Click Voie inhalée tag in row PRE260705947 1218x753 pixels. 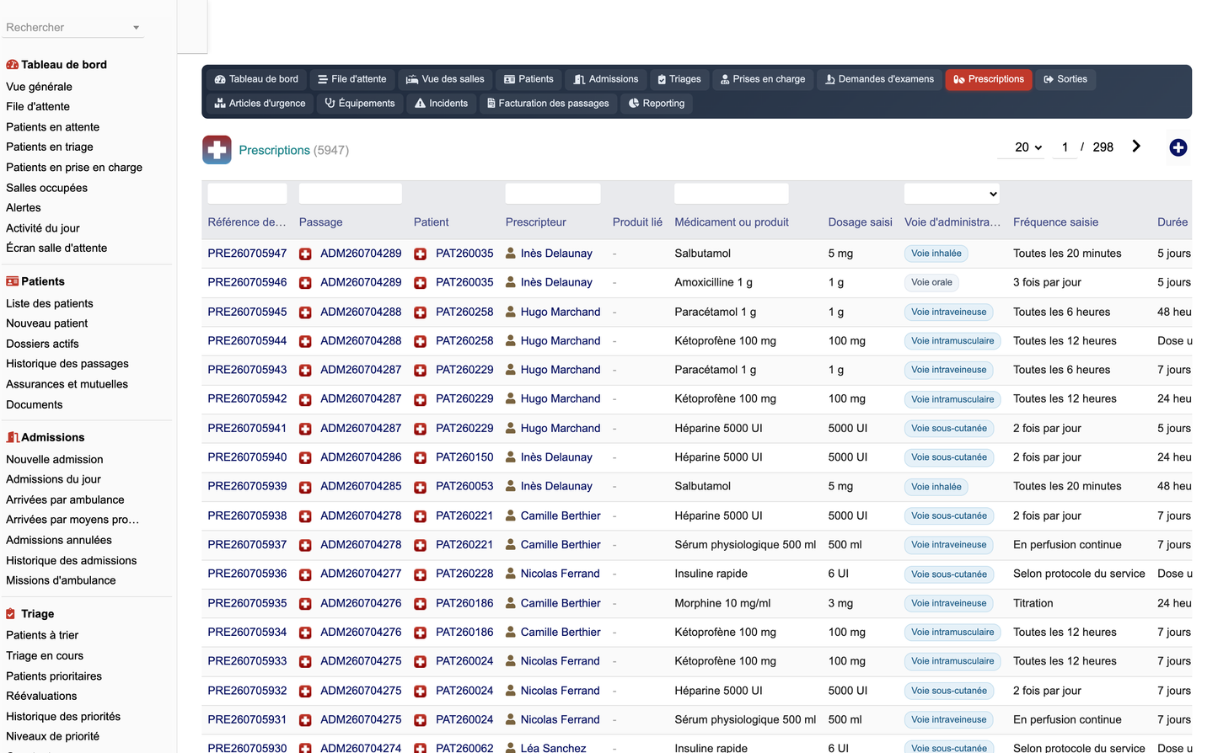point(936,254)
